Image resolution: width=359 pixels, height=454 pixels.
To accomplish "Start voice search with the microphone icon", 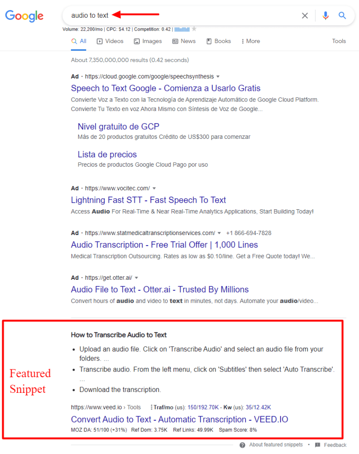I will point(325,16).
